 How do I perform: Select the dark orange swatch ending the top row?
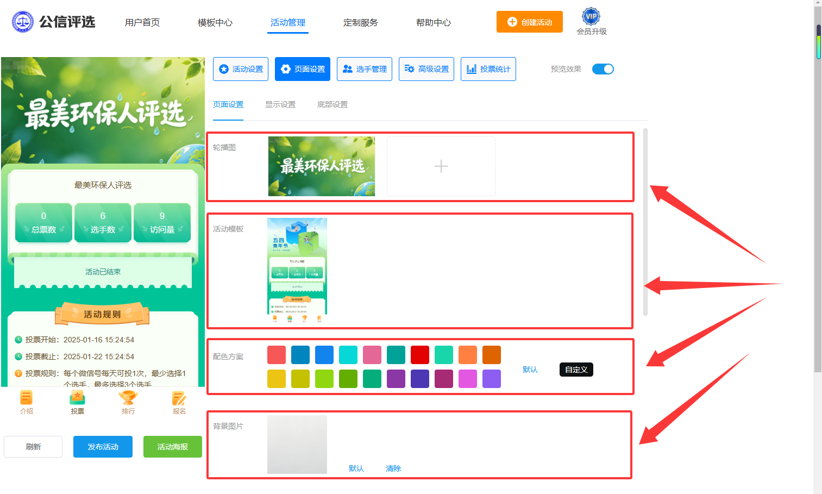[x=492, y=355]
